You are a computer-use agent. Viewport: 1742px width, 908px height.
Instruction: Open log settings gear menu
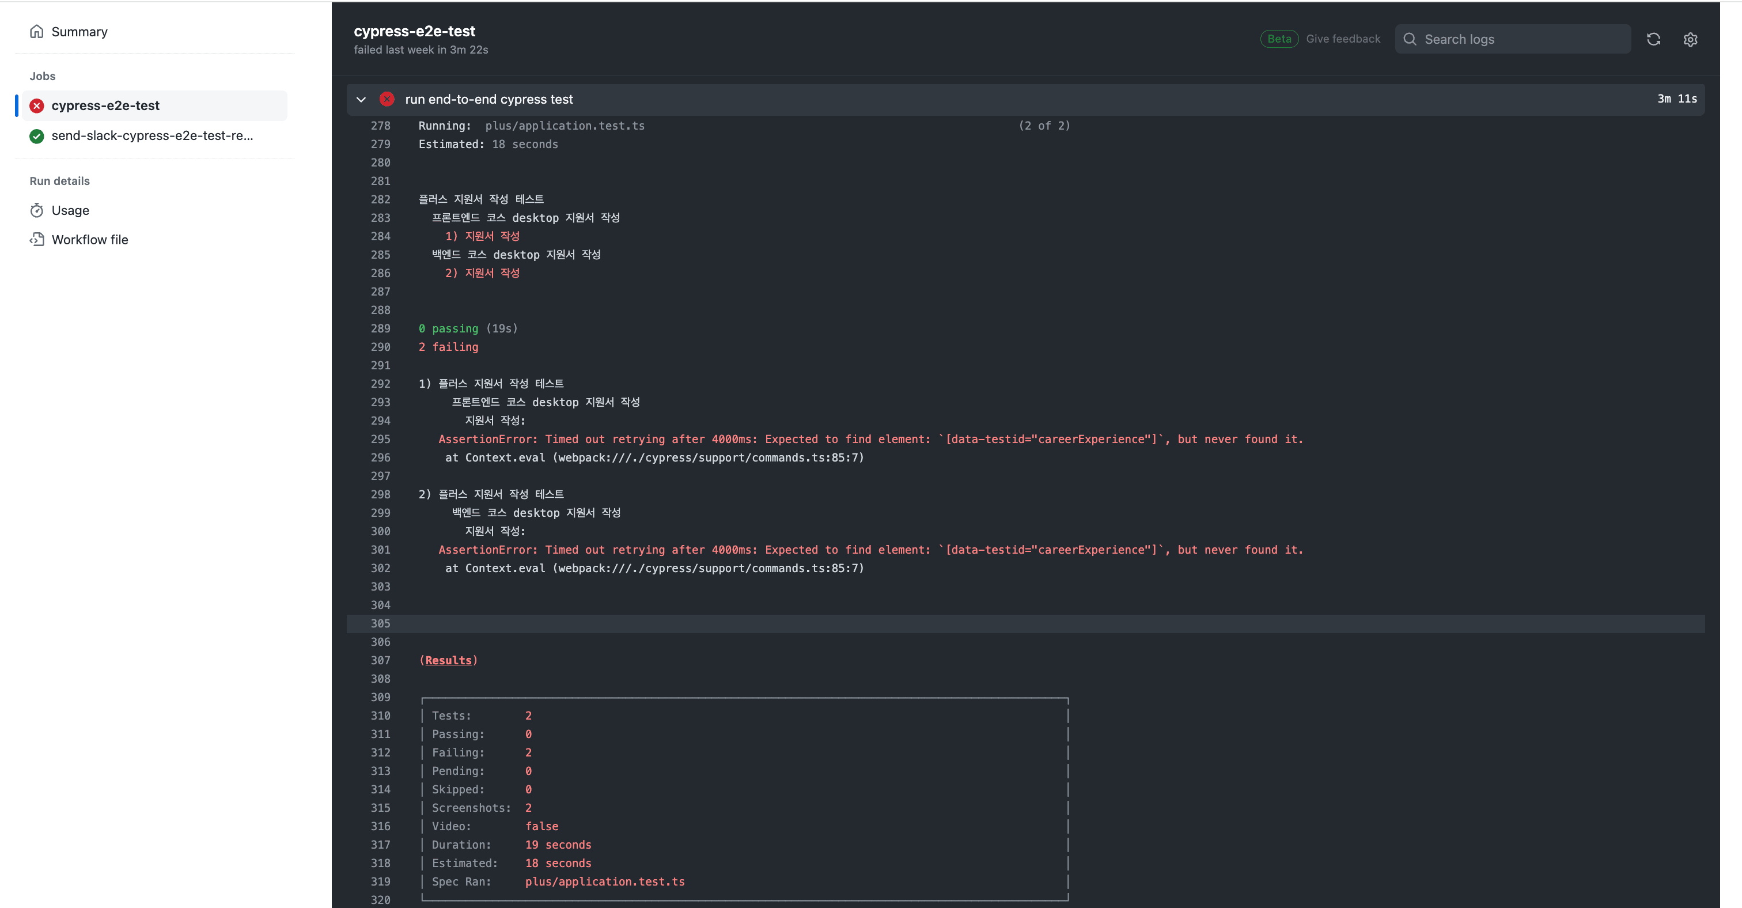1690,39
